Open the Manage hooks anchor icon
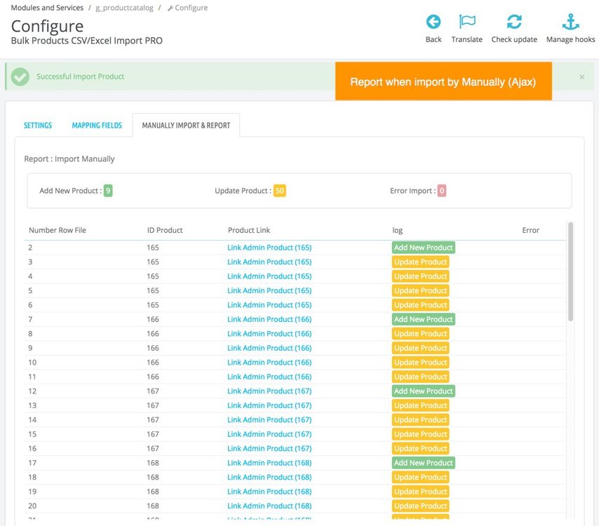Image resolution: width=599 pixels, height=526 pixels. tap(570, 22)
